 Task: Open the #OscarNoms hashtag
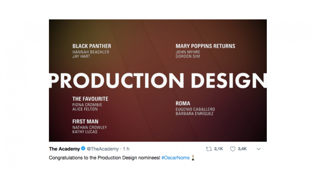(175, 158)
